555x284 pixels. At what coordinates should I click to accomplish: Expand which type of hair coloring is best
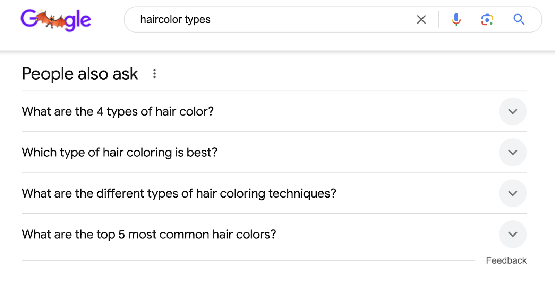point(513,152)
